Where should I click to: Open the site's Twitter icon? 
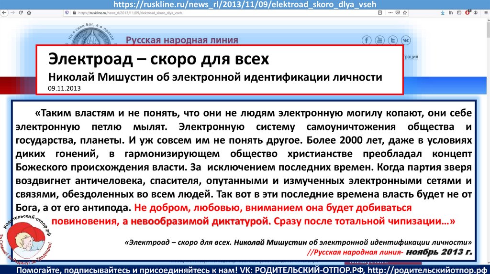pyautogui.click(x=393, y=40)
